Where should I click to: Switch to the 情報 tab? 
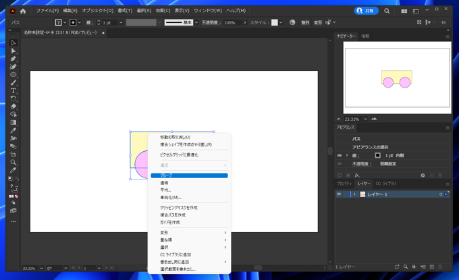coord(365,36)
